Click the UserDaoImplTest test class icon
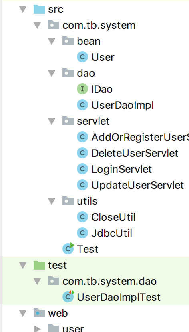Image resolution: width=189 pixels, height=332 pixels. (68, 297)
